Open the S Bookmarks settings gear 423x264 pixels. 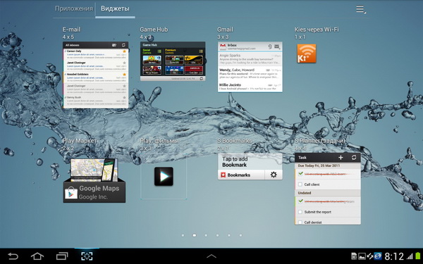click(x=274, y=175)
